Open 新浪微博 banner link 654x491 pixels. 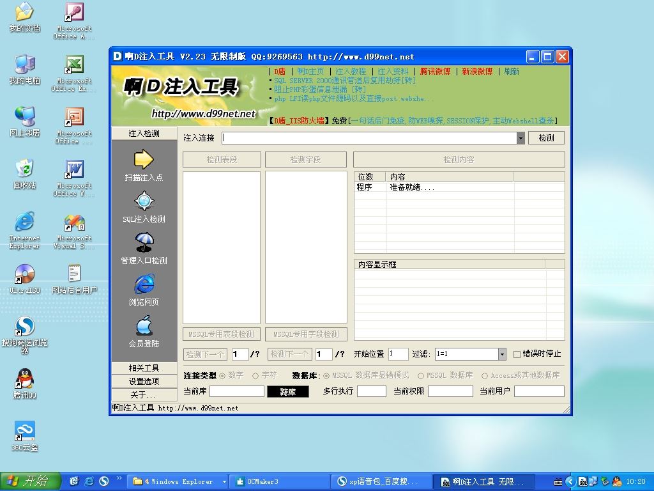(477, 72)
